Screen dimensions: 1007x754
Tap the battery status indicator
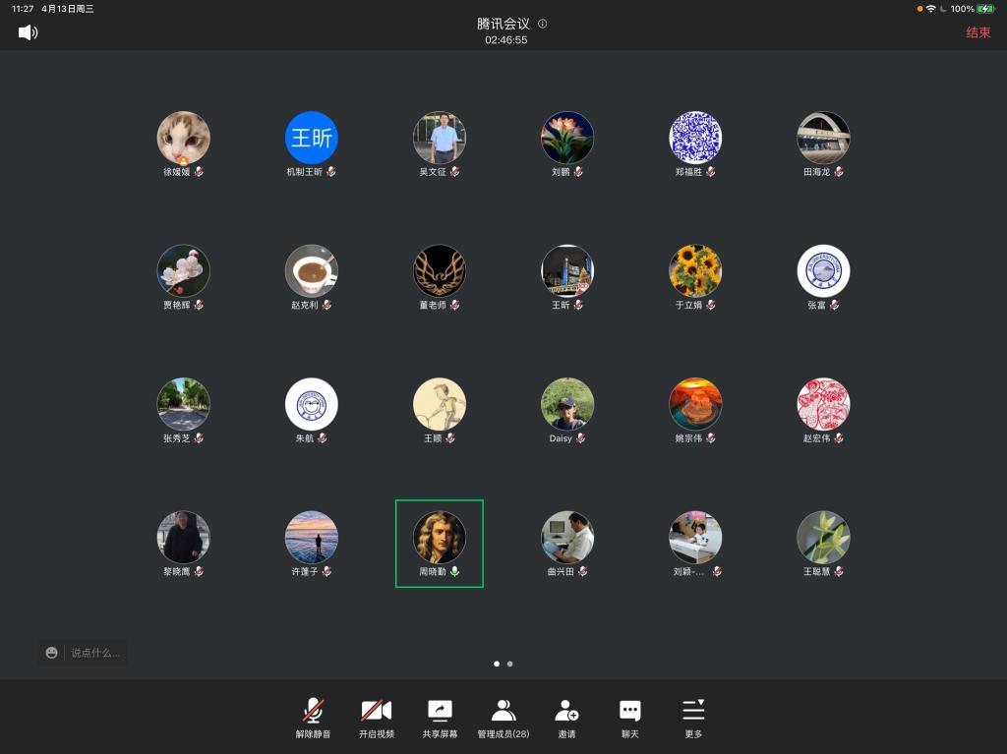tap(986, 9)
